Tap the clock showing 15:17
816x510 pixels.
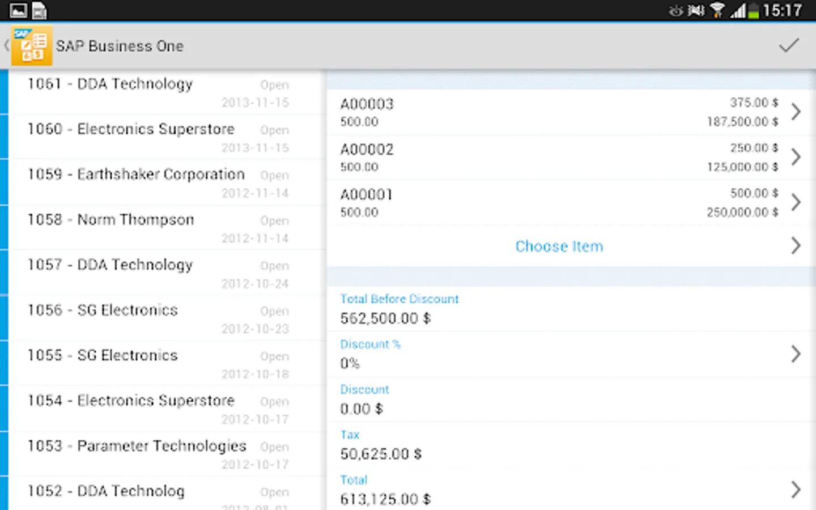782,10
